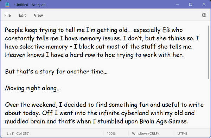The height and width of the screenshot is (138, 211).
Task: Click the 100% zoom level in status bar
Action: tap(111, 133)
